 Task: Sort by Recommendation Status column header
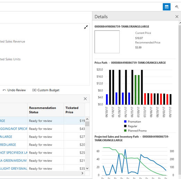43,110
